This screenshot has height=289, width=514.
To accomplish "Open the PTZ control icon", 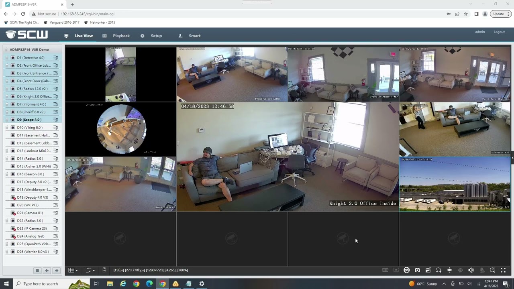I will [449, 270].
